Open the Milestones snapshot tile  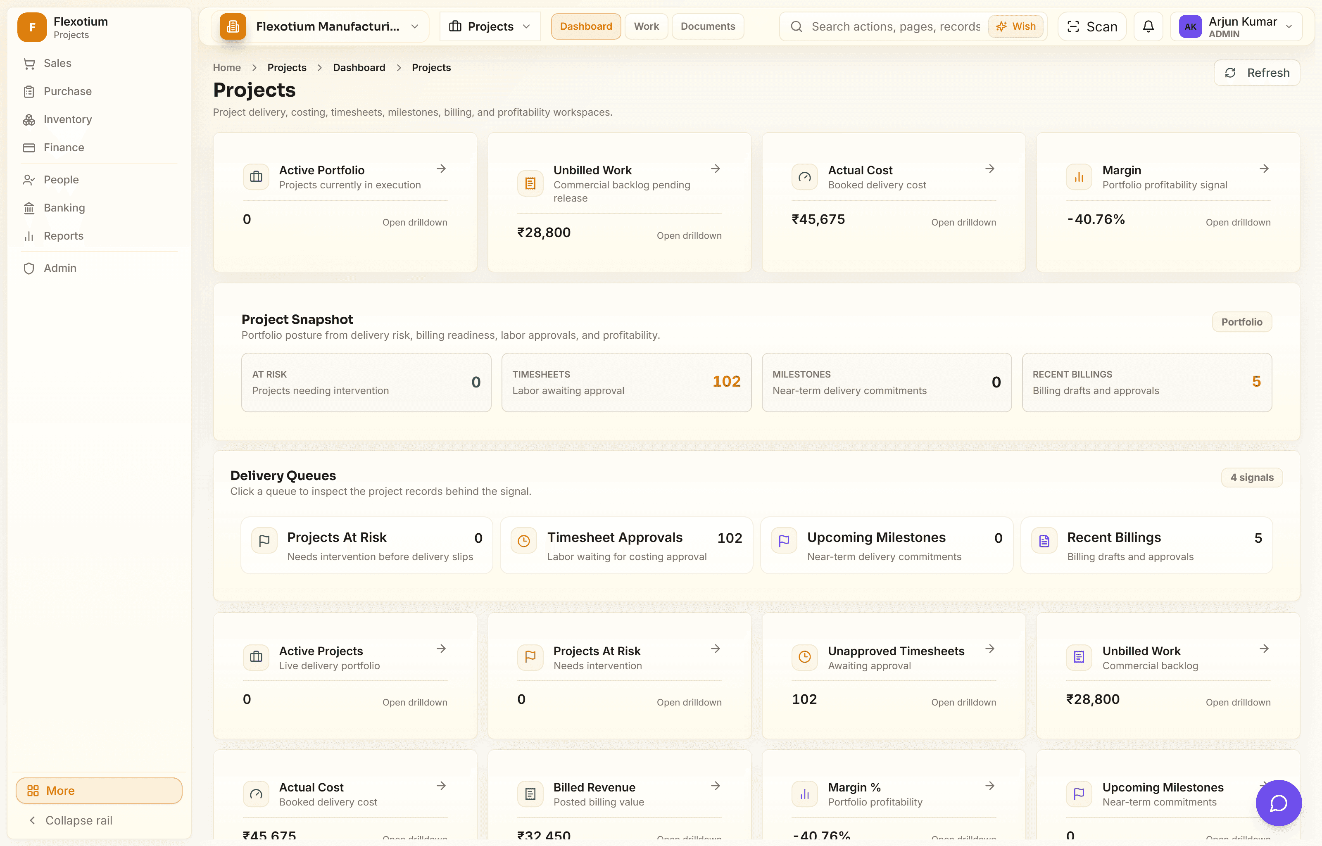887,383
